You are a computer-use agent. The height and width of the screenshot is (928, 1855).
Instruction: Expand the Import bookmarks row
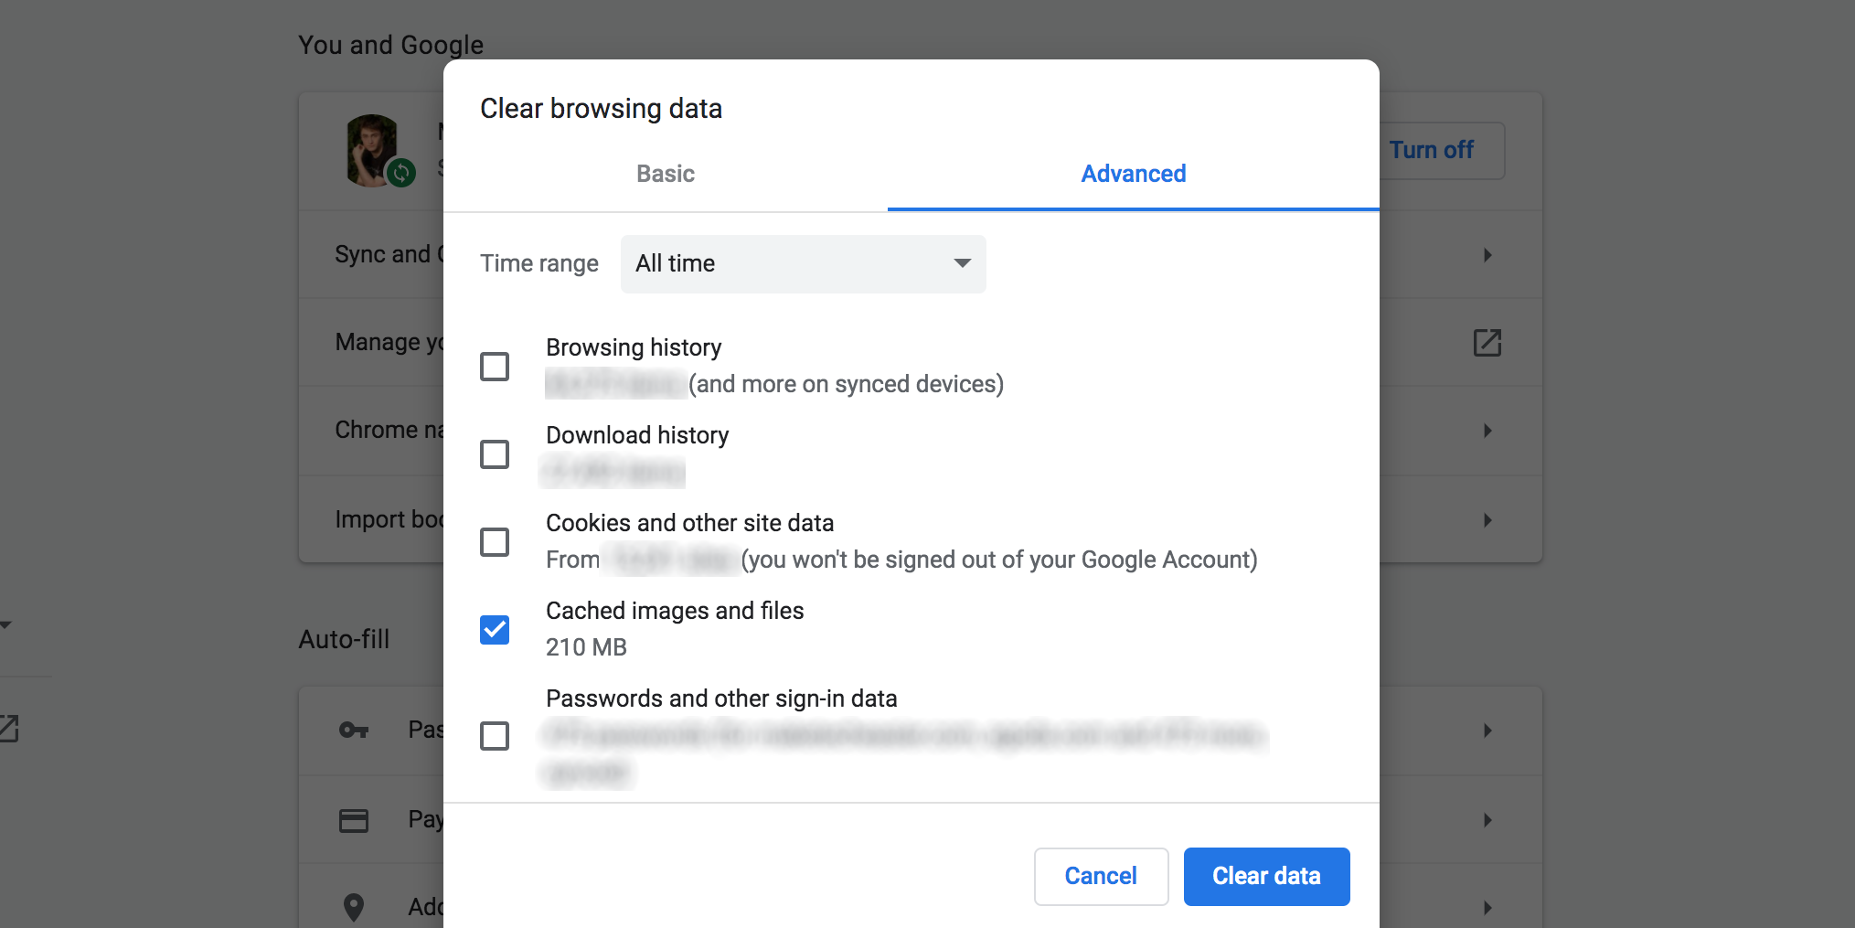(1487, 519)
